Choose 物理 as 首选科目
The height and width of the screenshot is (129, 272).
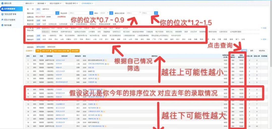(44, 20)
